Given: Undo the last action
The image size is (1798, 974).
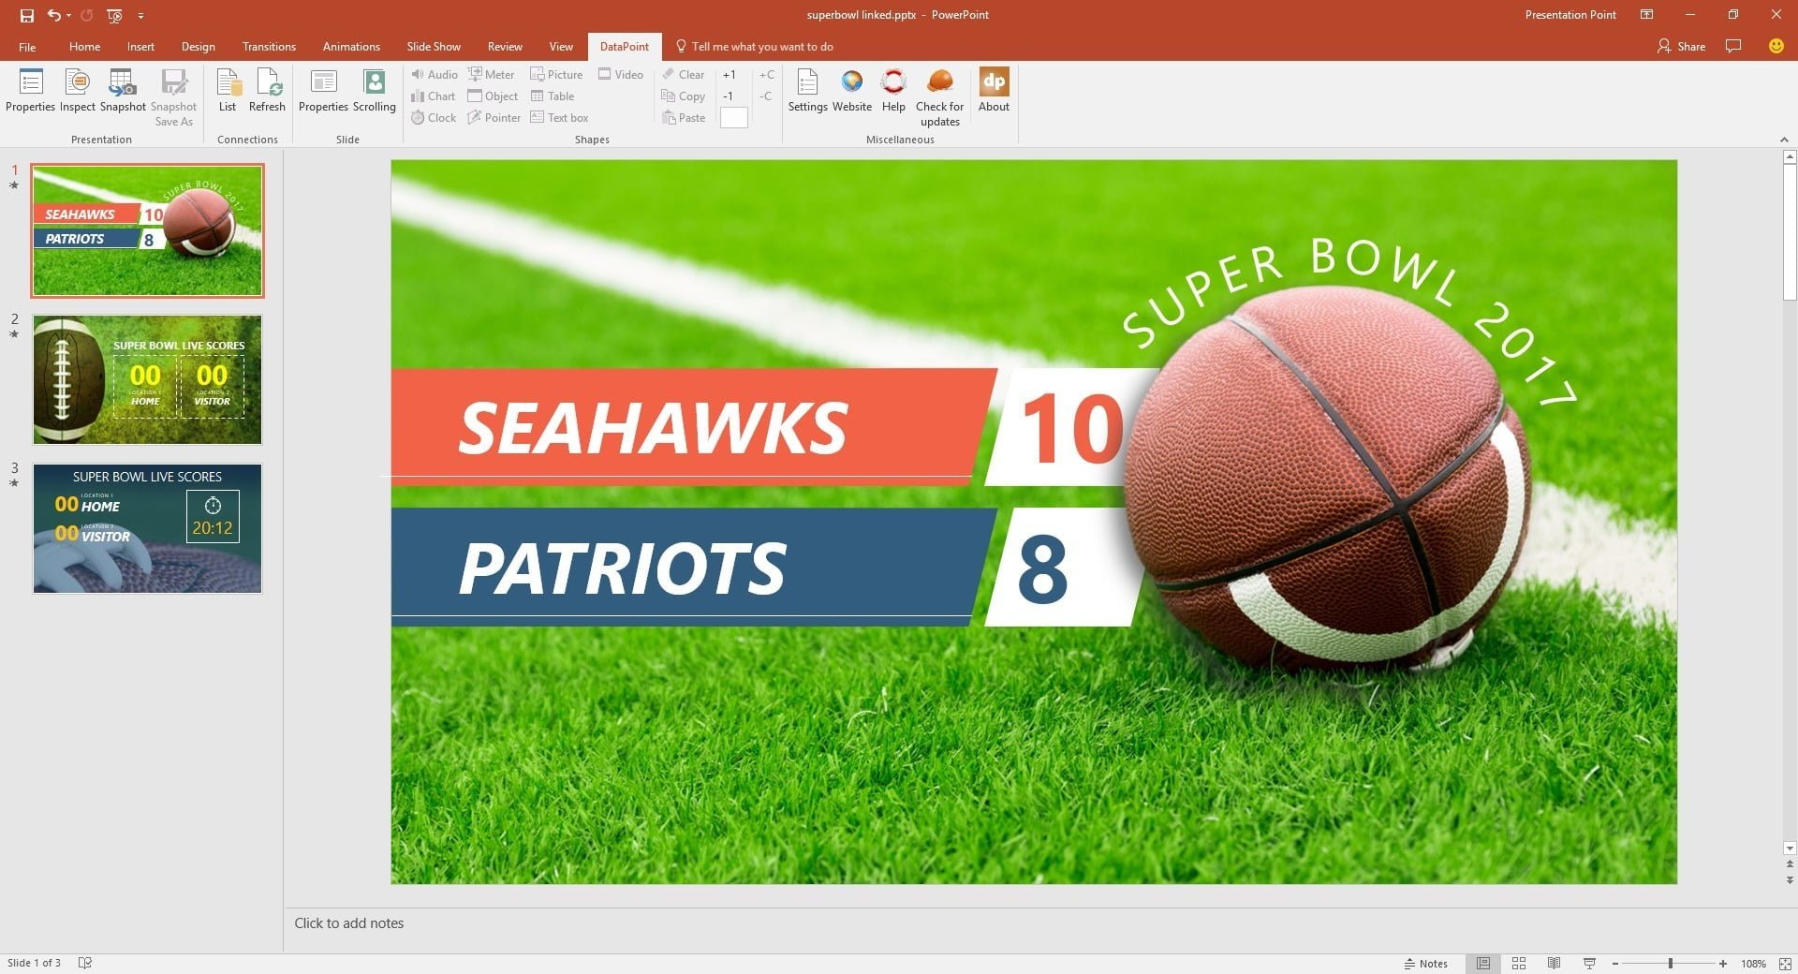Looking at the screenshot, I should [54, 15].
